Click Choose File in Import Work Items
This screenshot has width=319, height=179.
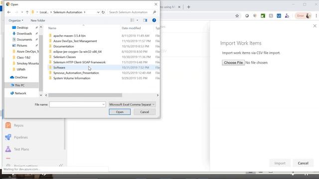[x=233, y=63]
